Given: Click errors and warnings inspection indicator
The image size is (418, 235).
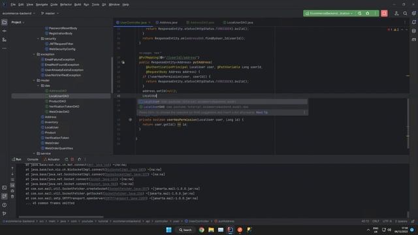Looking at the screenshot, I should point(393,29).
